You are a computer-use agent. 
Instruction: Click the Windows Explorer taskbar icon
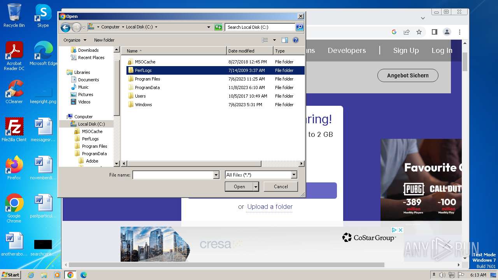44,275
